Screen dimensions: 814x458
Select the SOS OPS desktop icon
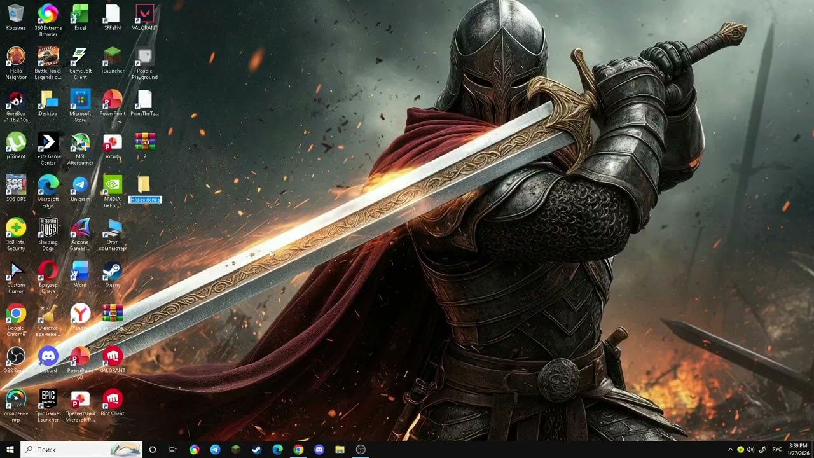point(16,184)
